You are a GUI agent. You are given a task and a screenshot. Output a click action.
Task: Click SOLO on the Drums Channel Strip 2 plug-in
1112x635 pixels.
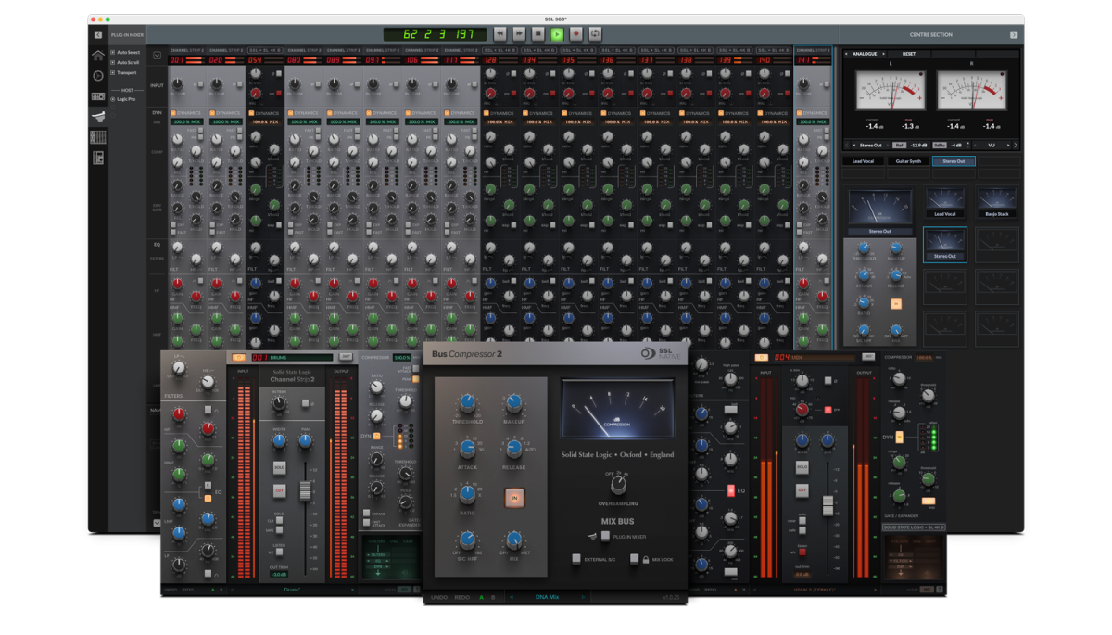click(x=279, y=468)
